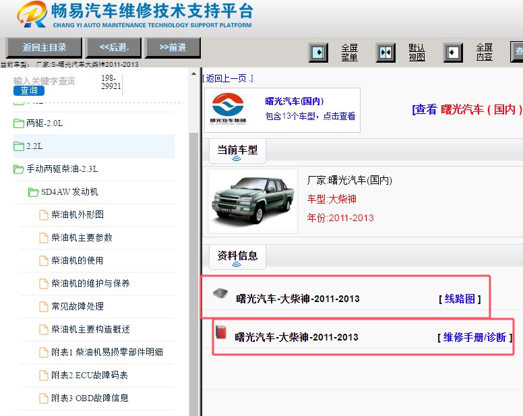
Task: Click the page icon beside 柴油机的使用
Action: 44,260
